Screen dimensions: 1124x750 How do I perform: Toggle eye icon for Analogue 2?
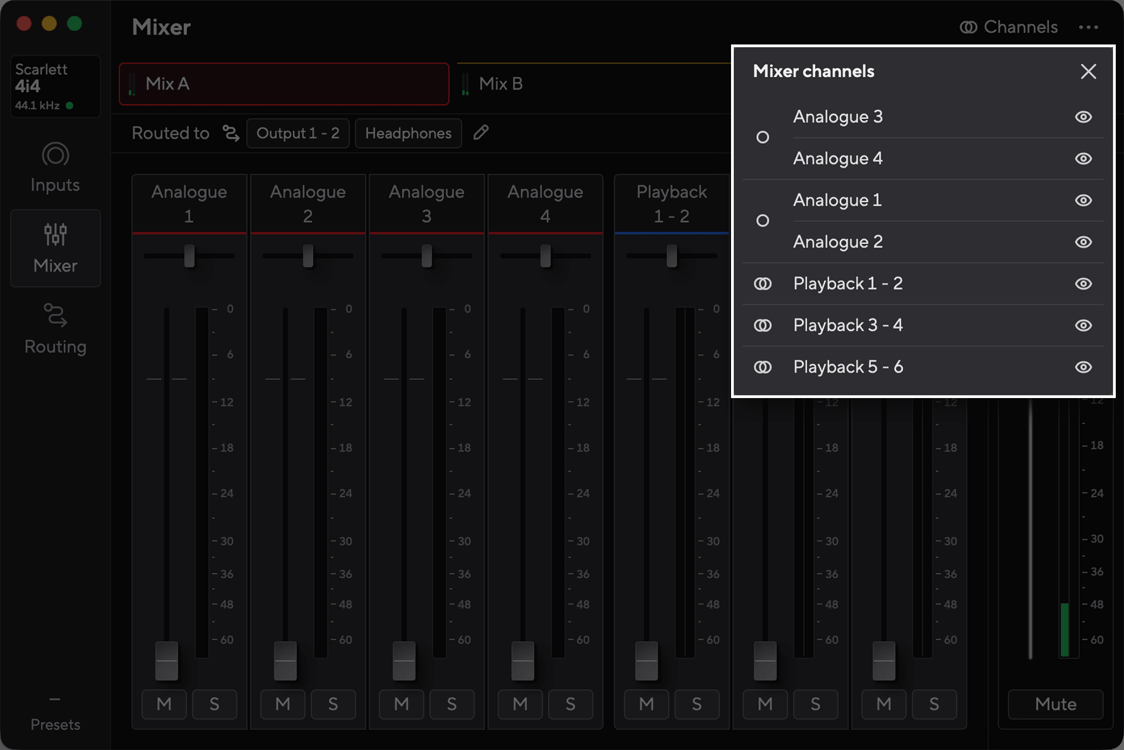point(1083,242)
